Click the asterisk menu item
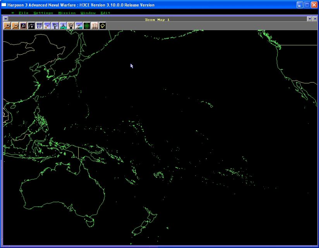The height and width of the screenshot is (248, 319). [13, 13]
